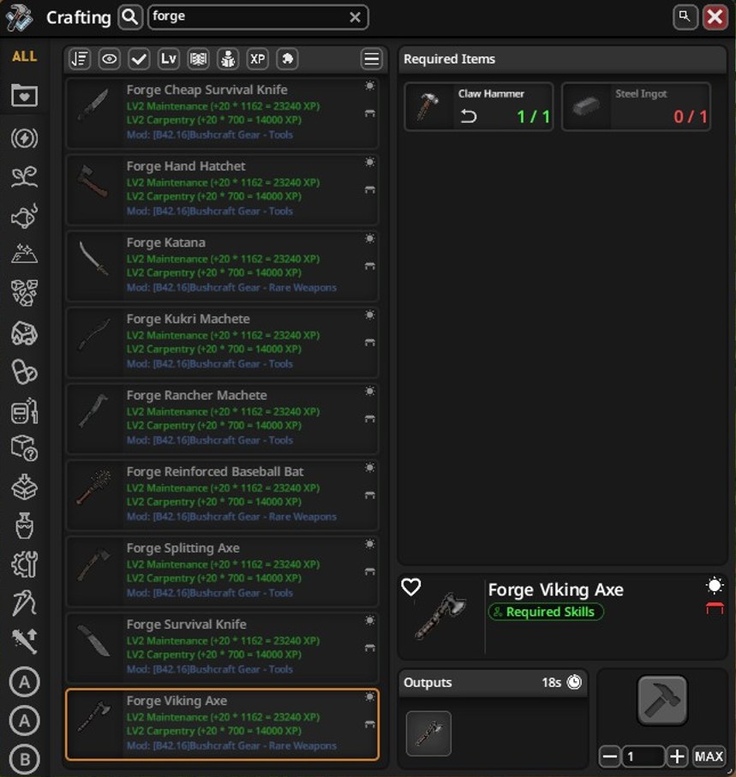This screenshot has height=777, width=736.
Task: Click the hammer Craft button
Action: (x=662, y=700)
